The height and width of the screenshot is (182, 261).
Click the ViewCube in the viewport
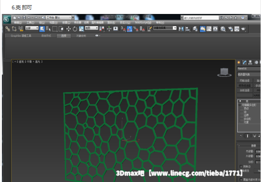224,73
